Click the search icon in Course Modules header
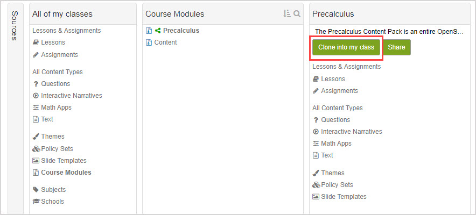The image size is (476, 215). (297, 13)
